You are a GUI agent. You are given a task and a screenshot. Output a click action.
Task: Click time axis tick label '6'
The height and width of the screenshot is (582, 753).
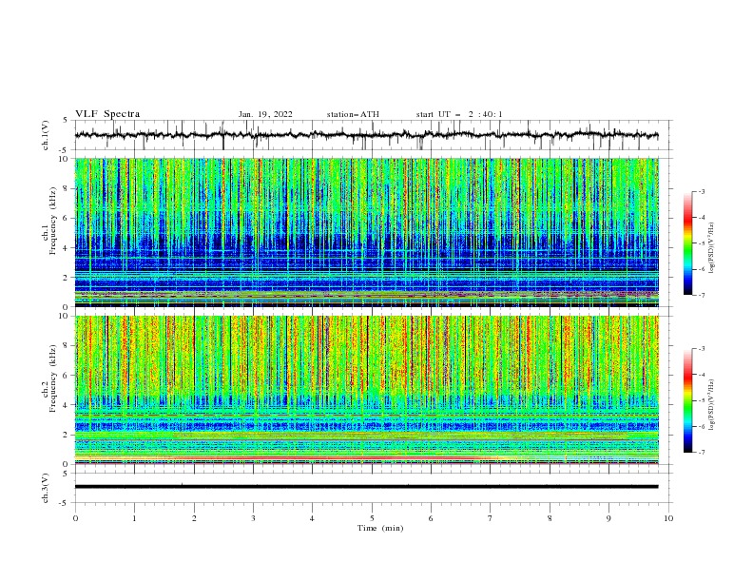[431, 518]
